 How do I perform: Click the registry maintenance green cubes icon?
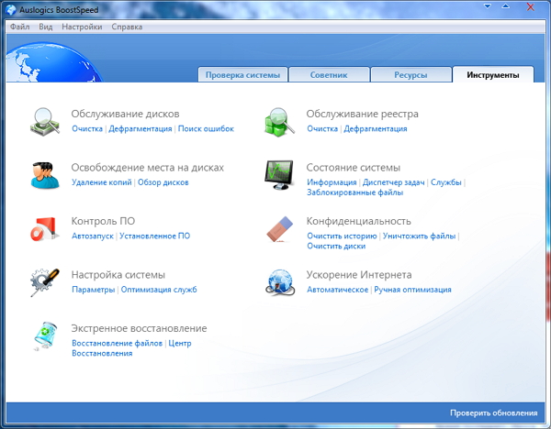[x=279, y=122]
